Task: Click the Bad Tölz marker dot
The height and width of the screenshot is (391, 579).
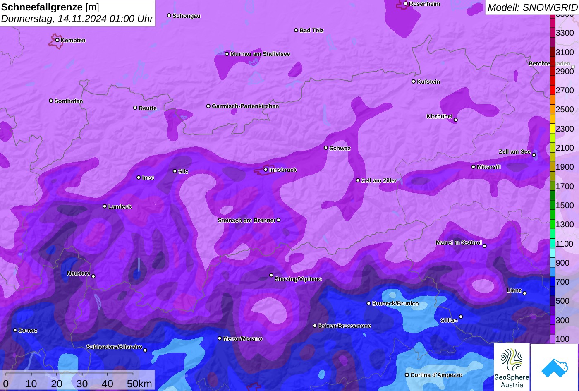Action: click(296, 30)
